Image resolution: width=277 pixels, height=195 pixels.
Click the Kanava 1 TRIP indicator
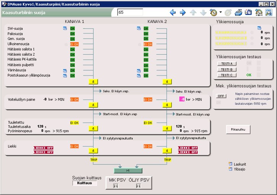point(93,160)
